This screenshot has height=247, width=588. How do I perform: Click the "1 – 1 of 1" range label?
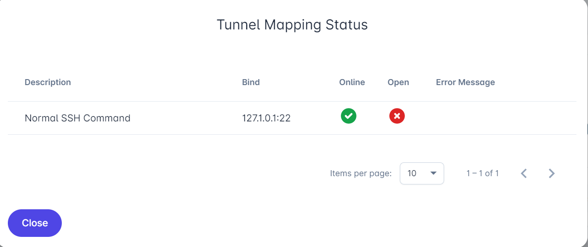click(x=482, y=173)
